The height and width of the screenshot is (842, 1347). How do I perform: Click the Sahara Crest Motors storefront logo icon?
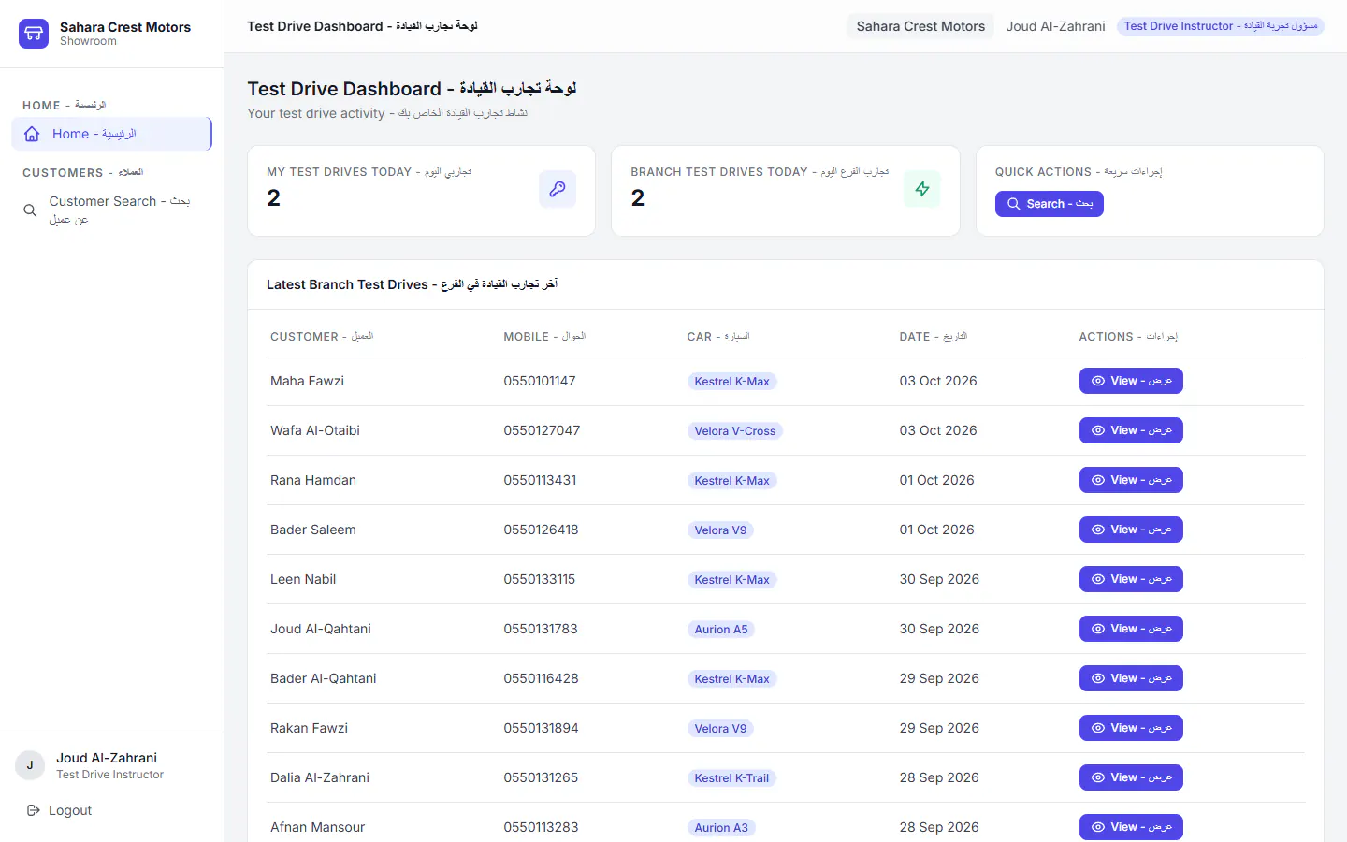(x=34, y=34)
